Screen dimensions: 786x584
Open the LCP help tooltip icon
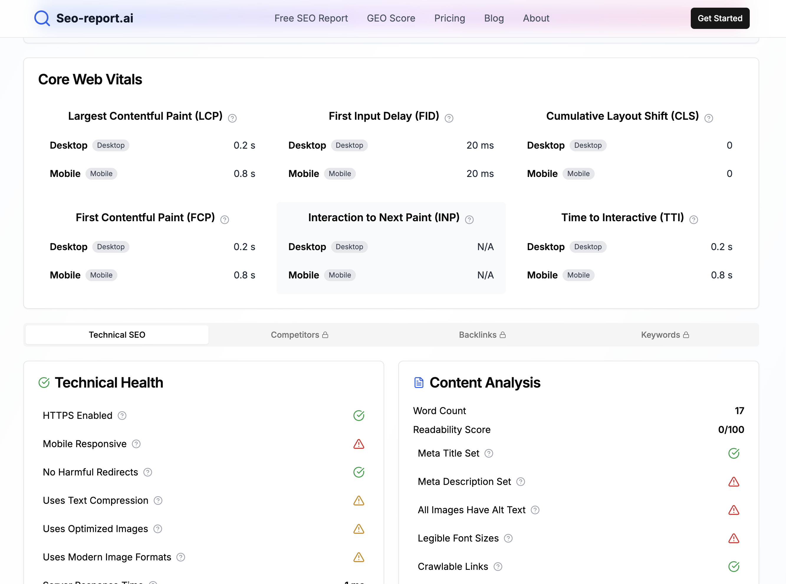232,118
